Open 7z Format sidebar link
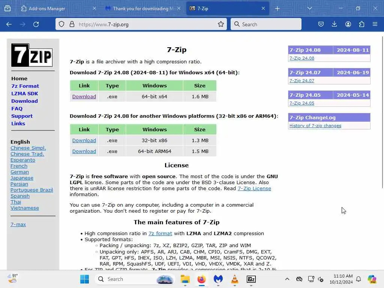384x288 pixels. point(25,86)
